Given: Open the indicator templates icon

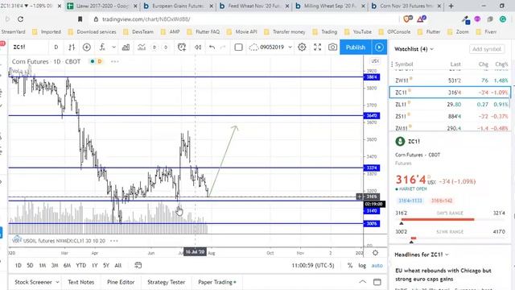Looking at the screenshot, I should point(142,48).
